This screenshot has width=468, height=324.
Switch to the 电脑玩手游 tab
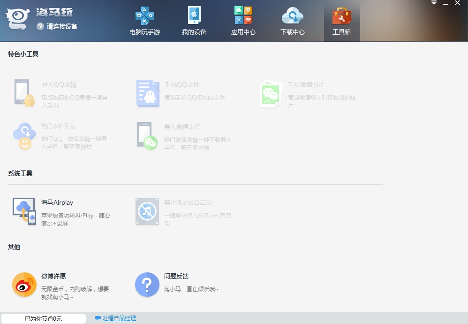(144, 21)
